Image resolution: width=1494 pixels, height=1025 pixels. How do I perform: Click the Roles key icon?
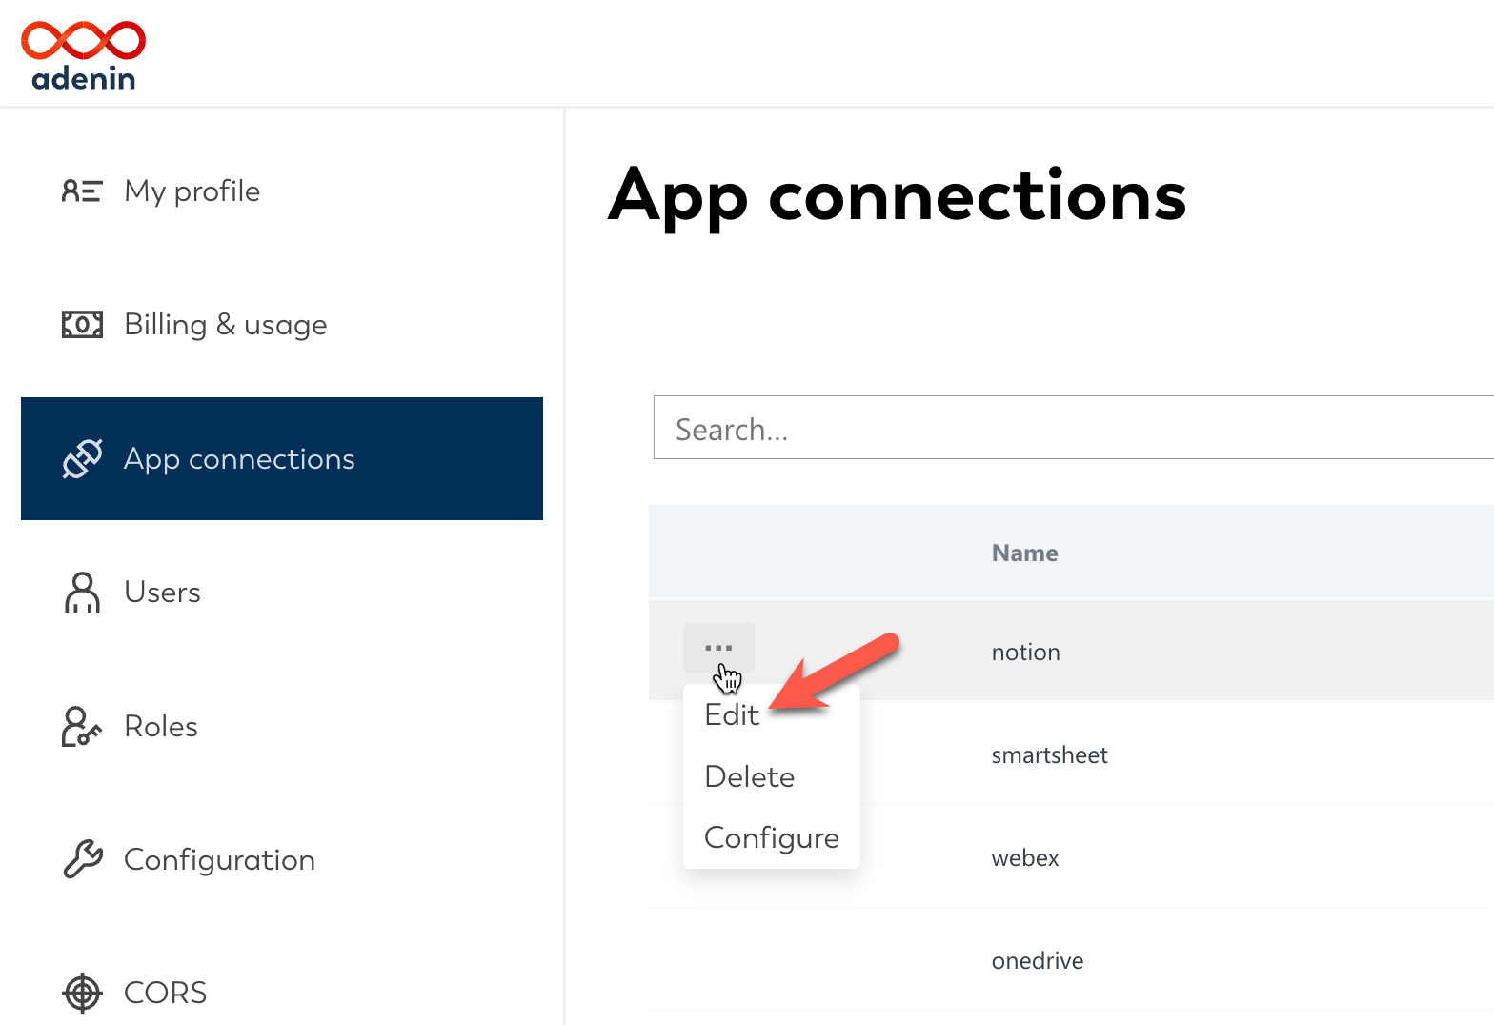[82, 726]
